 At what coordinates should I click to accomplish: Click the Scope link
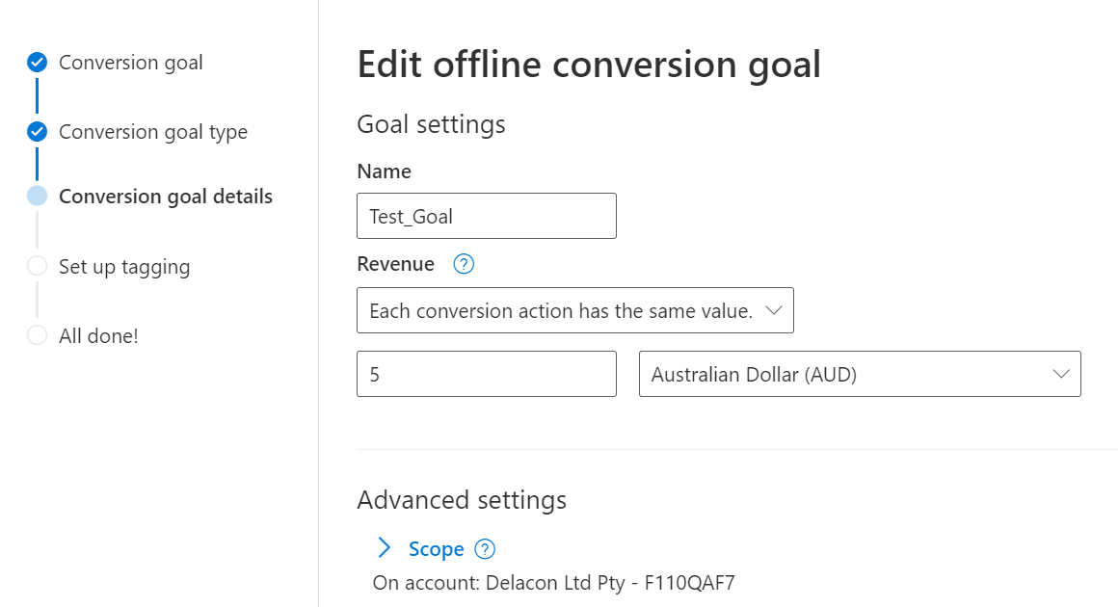(x=437, y=549)
